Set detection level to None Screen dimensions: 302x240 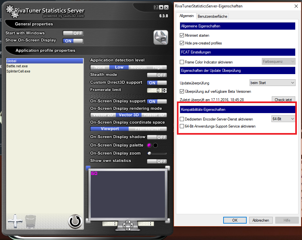point(100,67)
